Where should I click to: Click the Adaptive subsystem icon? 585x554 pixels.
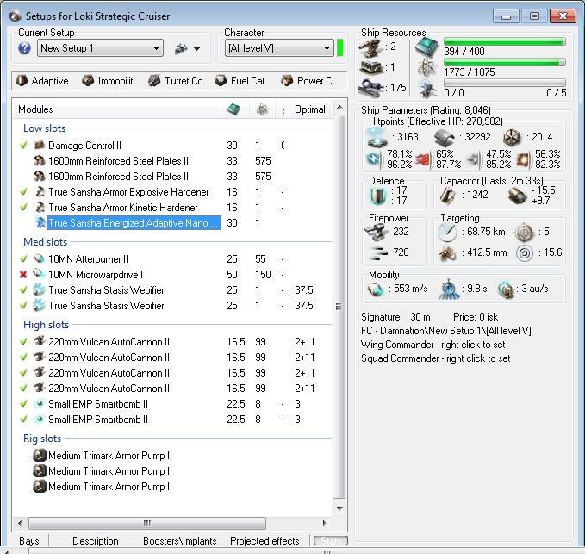click(x=22, y=80)
